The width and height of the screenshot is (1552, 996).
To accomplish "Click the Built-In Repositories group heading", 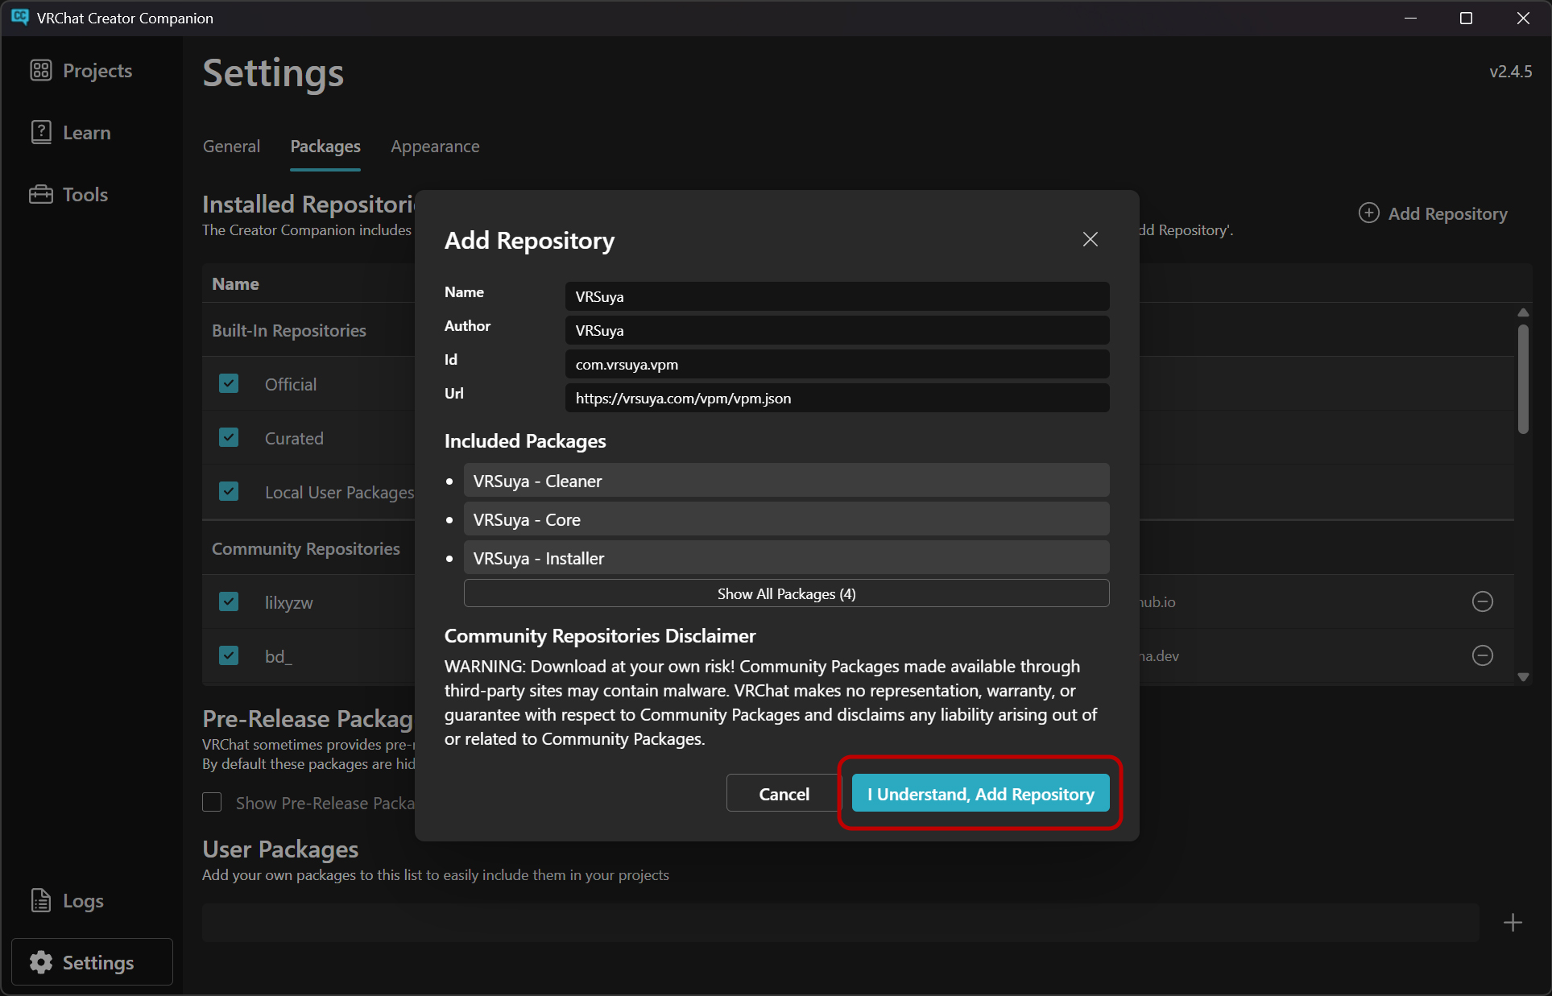I will pyautogui.click(x=288, y=331).
